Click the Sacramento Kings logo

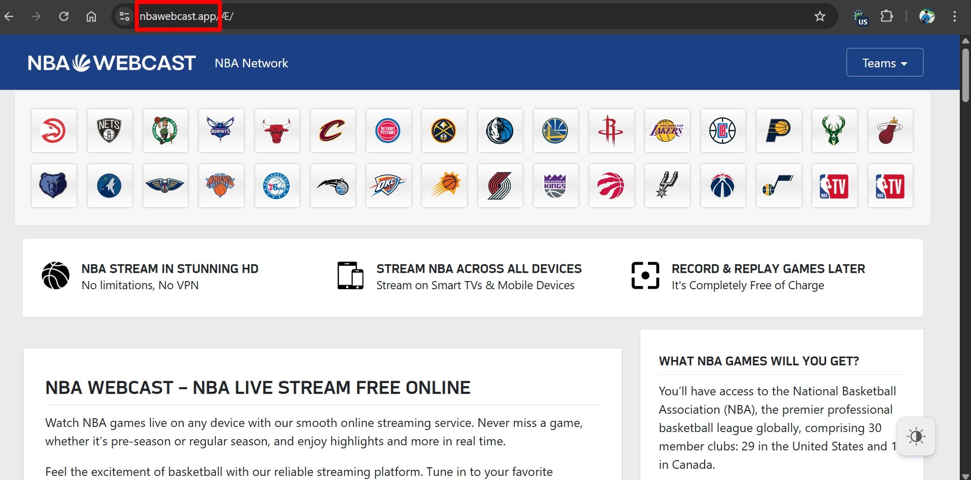556,186
